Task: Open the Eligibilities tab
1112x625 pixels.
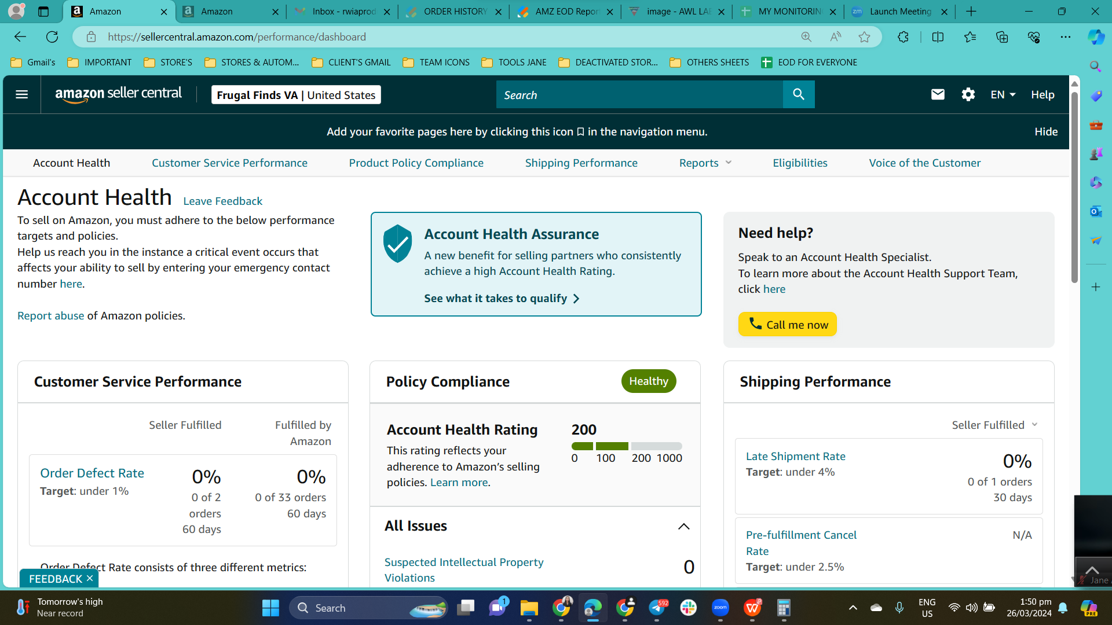Action: click(x=800, y=163)
